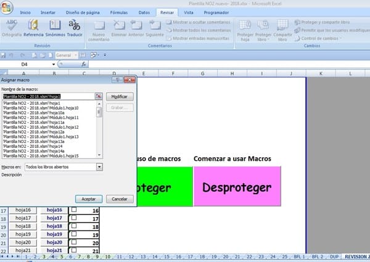Jump to first sheet tab arrow
This screenshot has width=370, height=262.
pyautogui.click(x=2, y=256)
